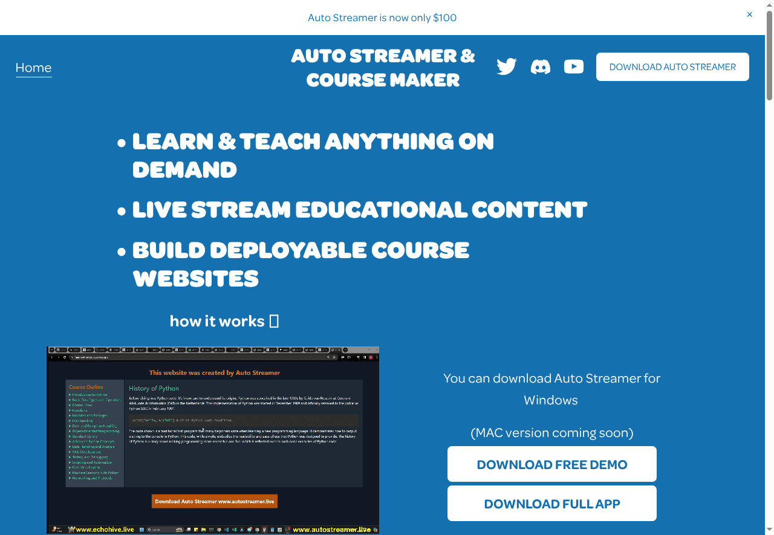This screenshot has height=535, width=774.
Task: Click the 'Auto Streamer is now only $100' text
Action: coord(382,18)
